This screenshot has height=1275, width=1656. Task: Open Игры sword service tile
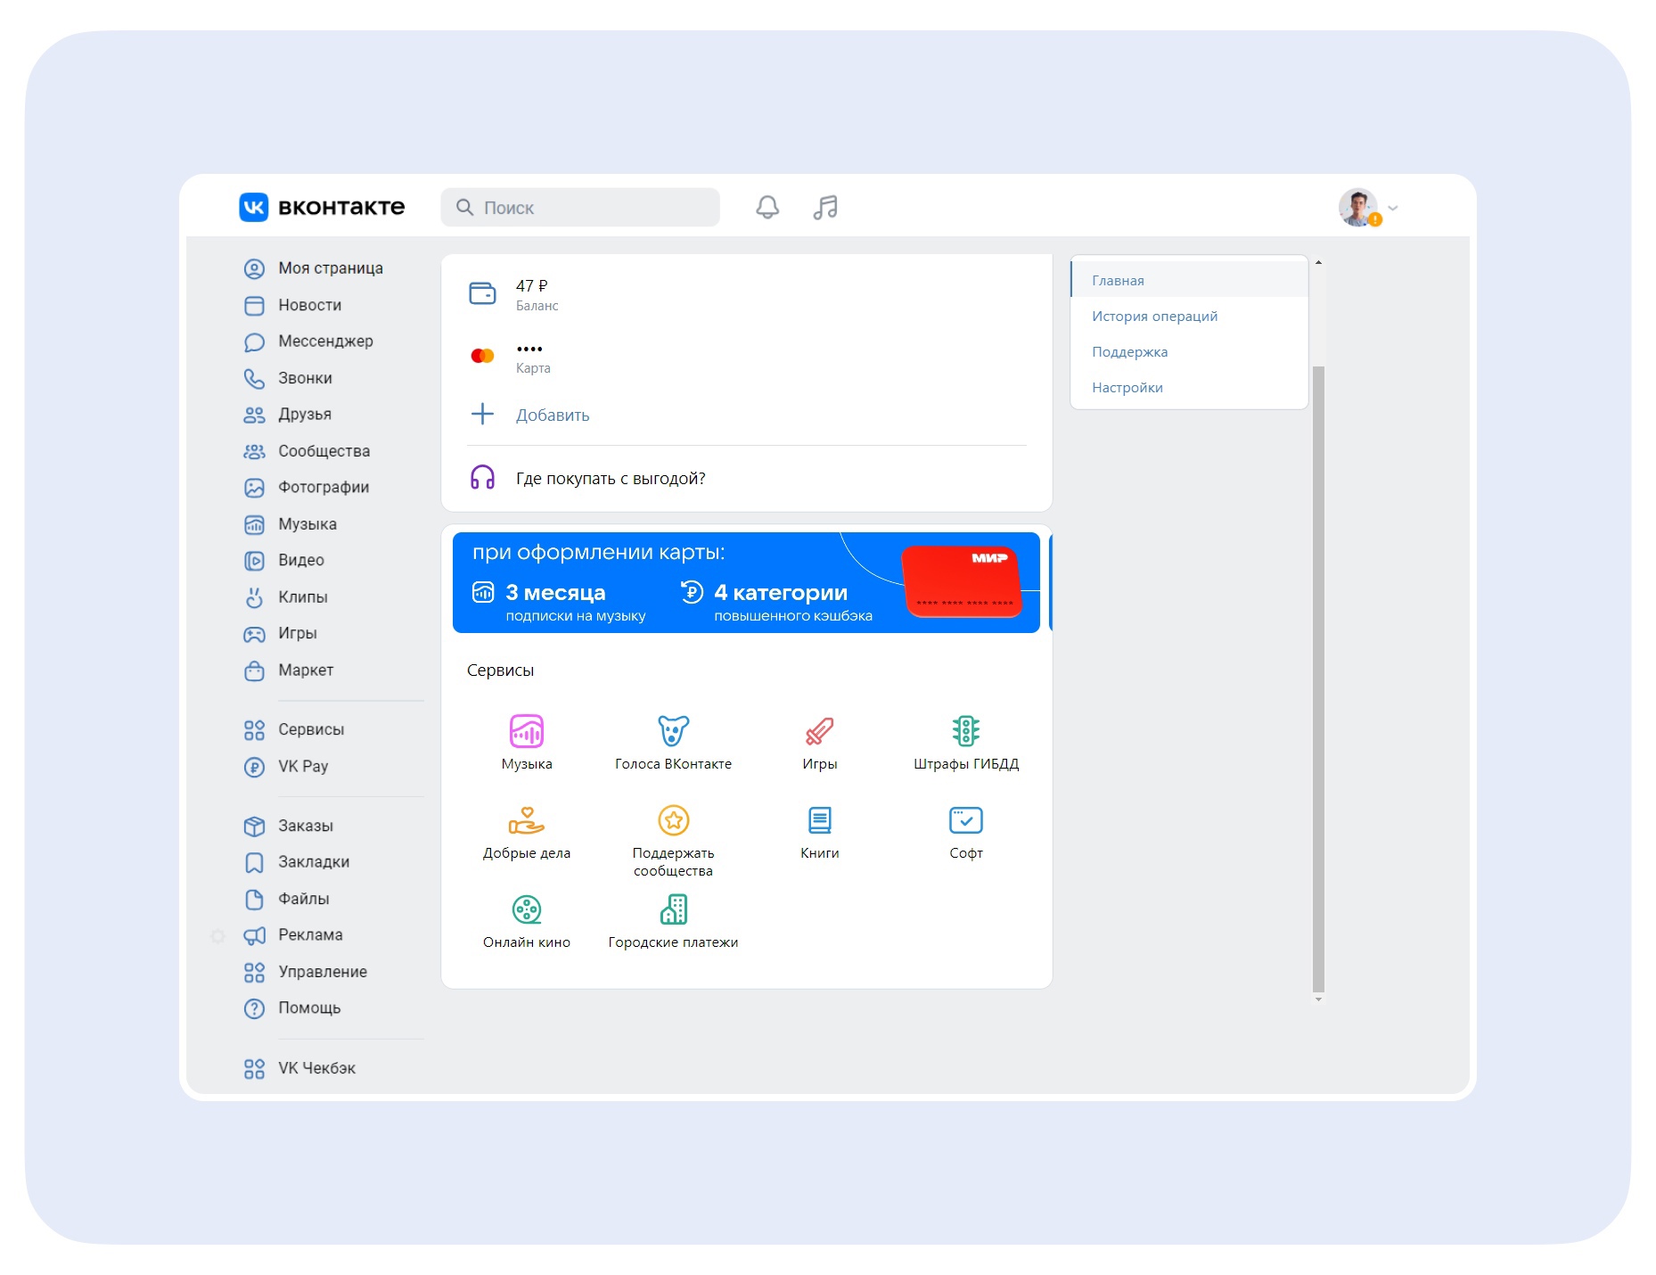tap(820, 743)
